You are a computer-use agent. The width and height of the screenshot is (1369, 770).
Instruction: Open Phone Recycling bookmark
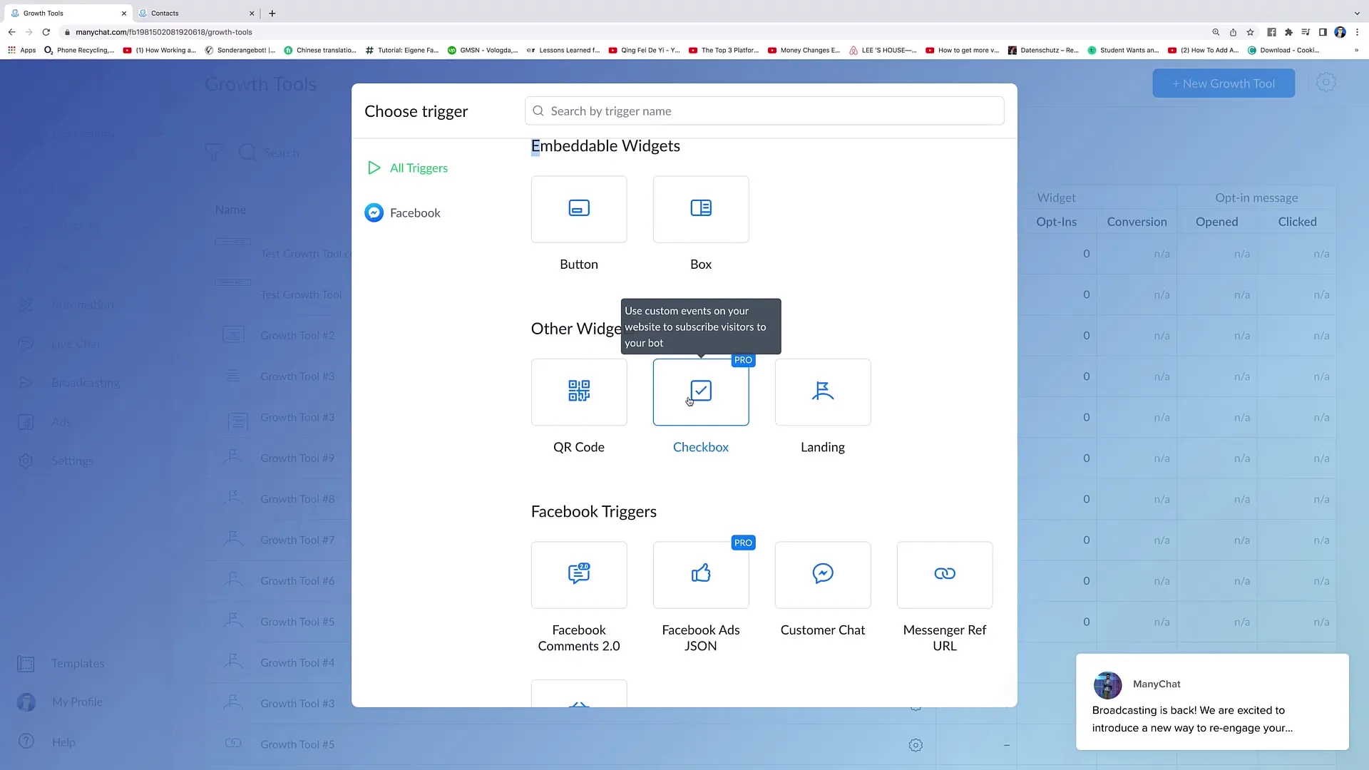pos(79,51)
